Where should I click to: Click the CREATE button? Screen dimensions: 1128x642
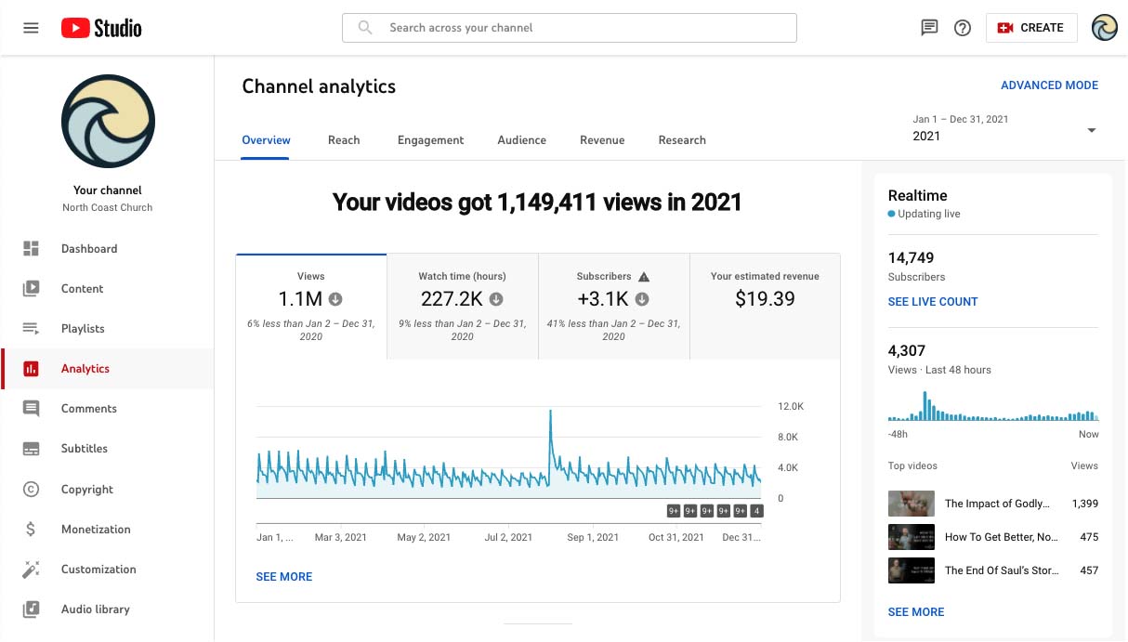(1031, 28)
